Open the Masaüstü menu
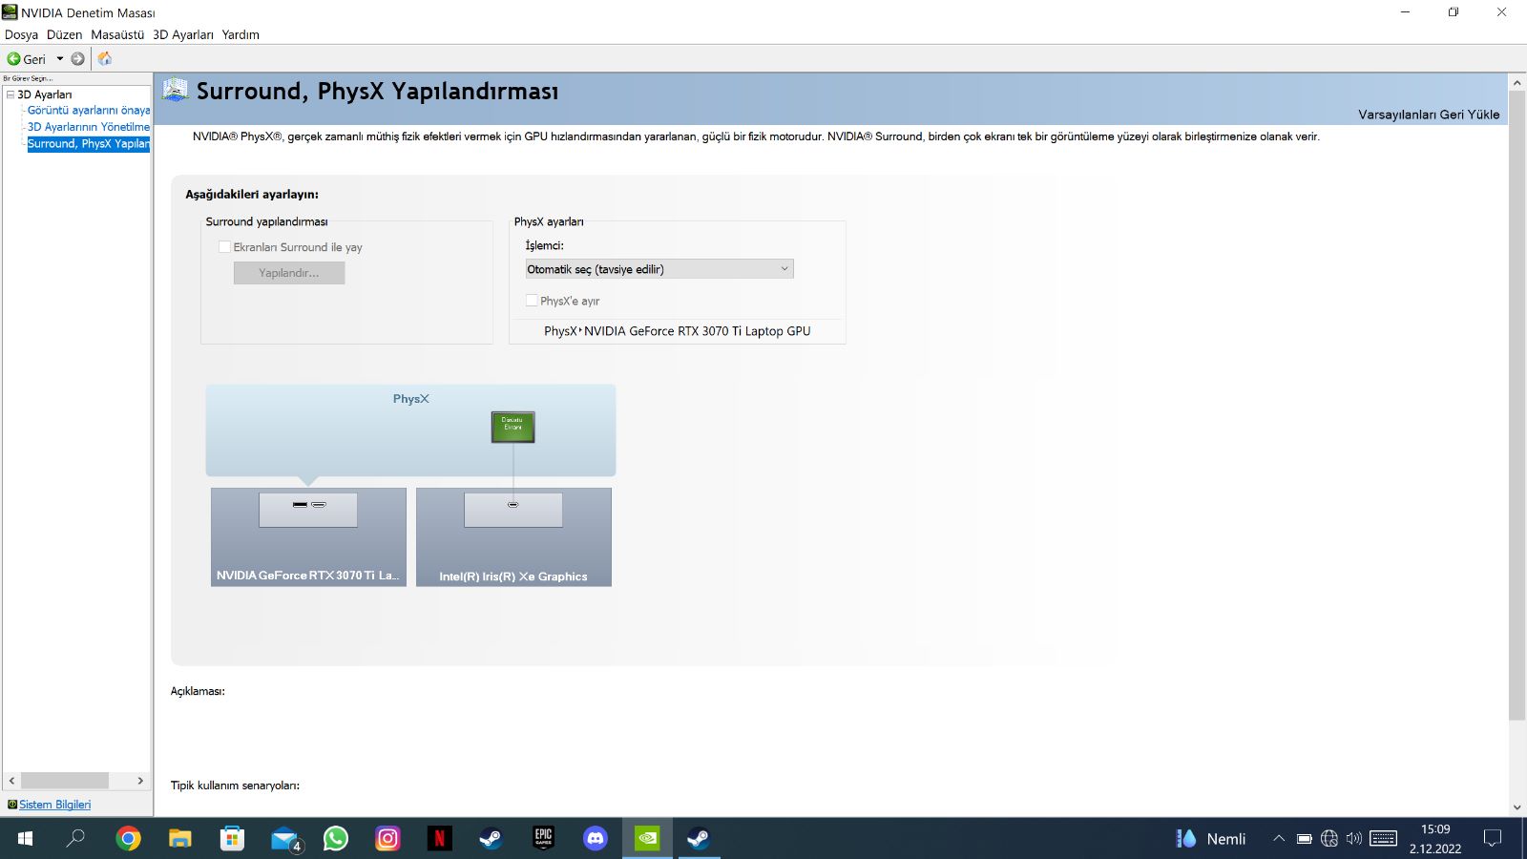 pos(117,34)
